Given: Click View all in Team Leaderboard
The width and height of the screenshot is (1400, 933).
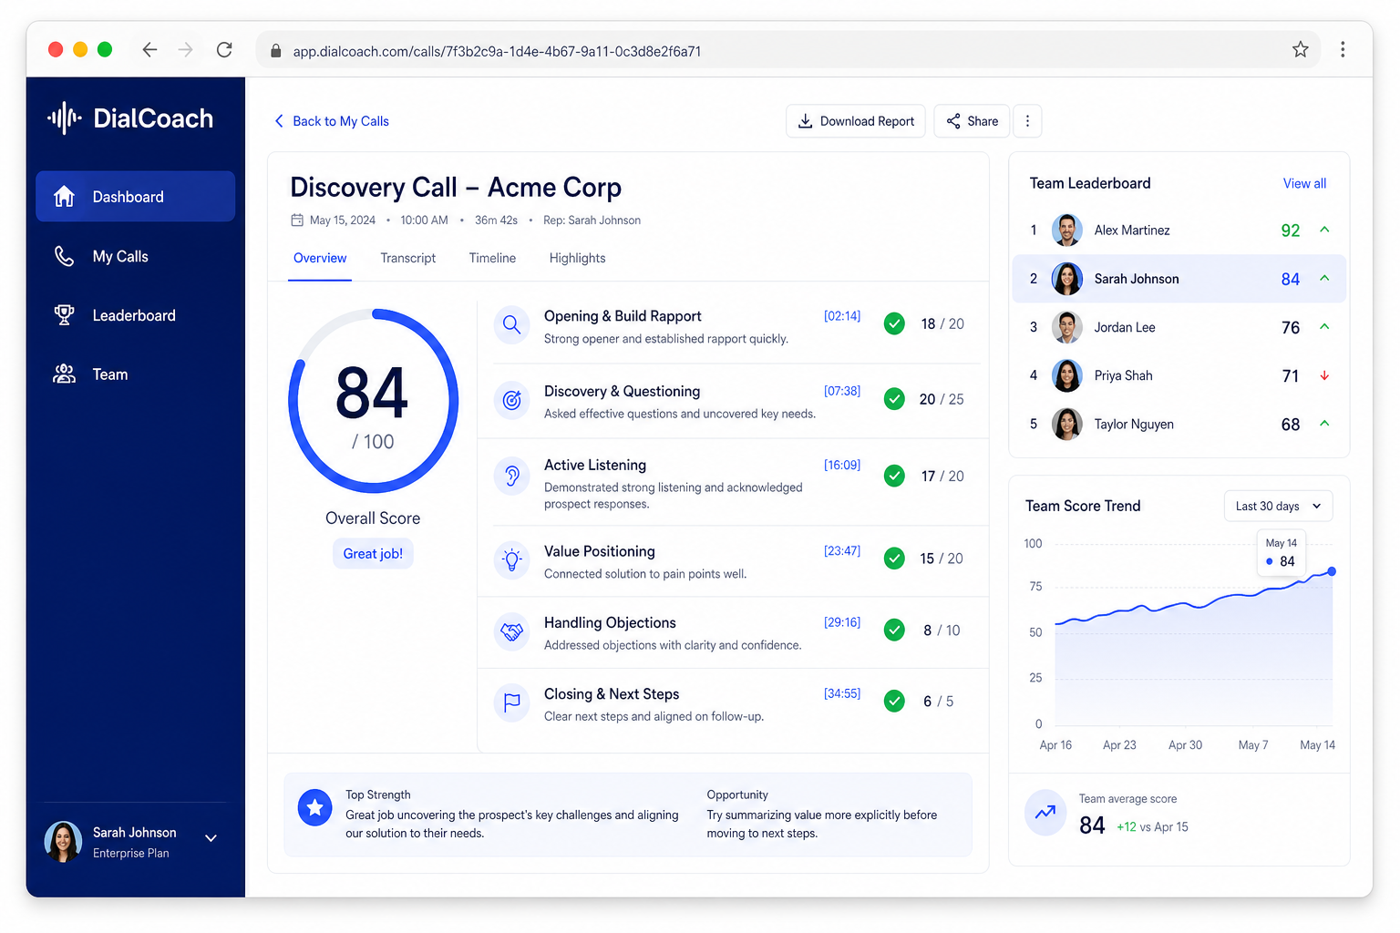Looking at the screenshot, I should coord(1304,183).
